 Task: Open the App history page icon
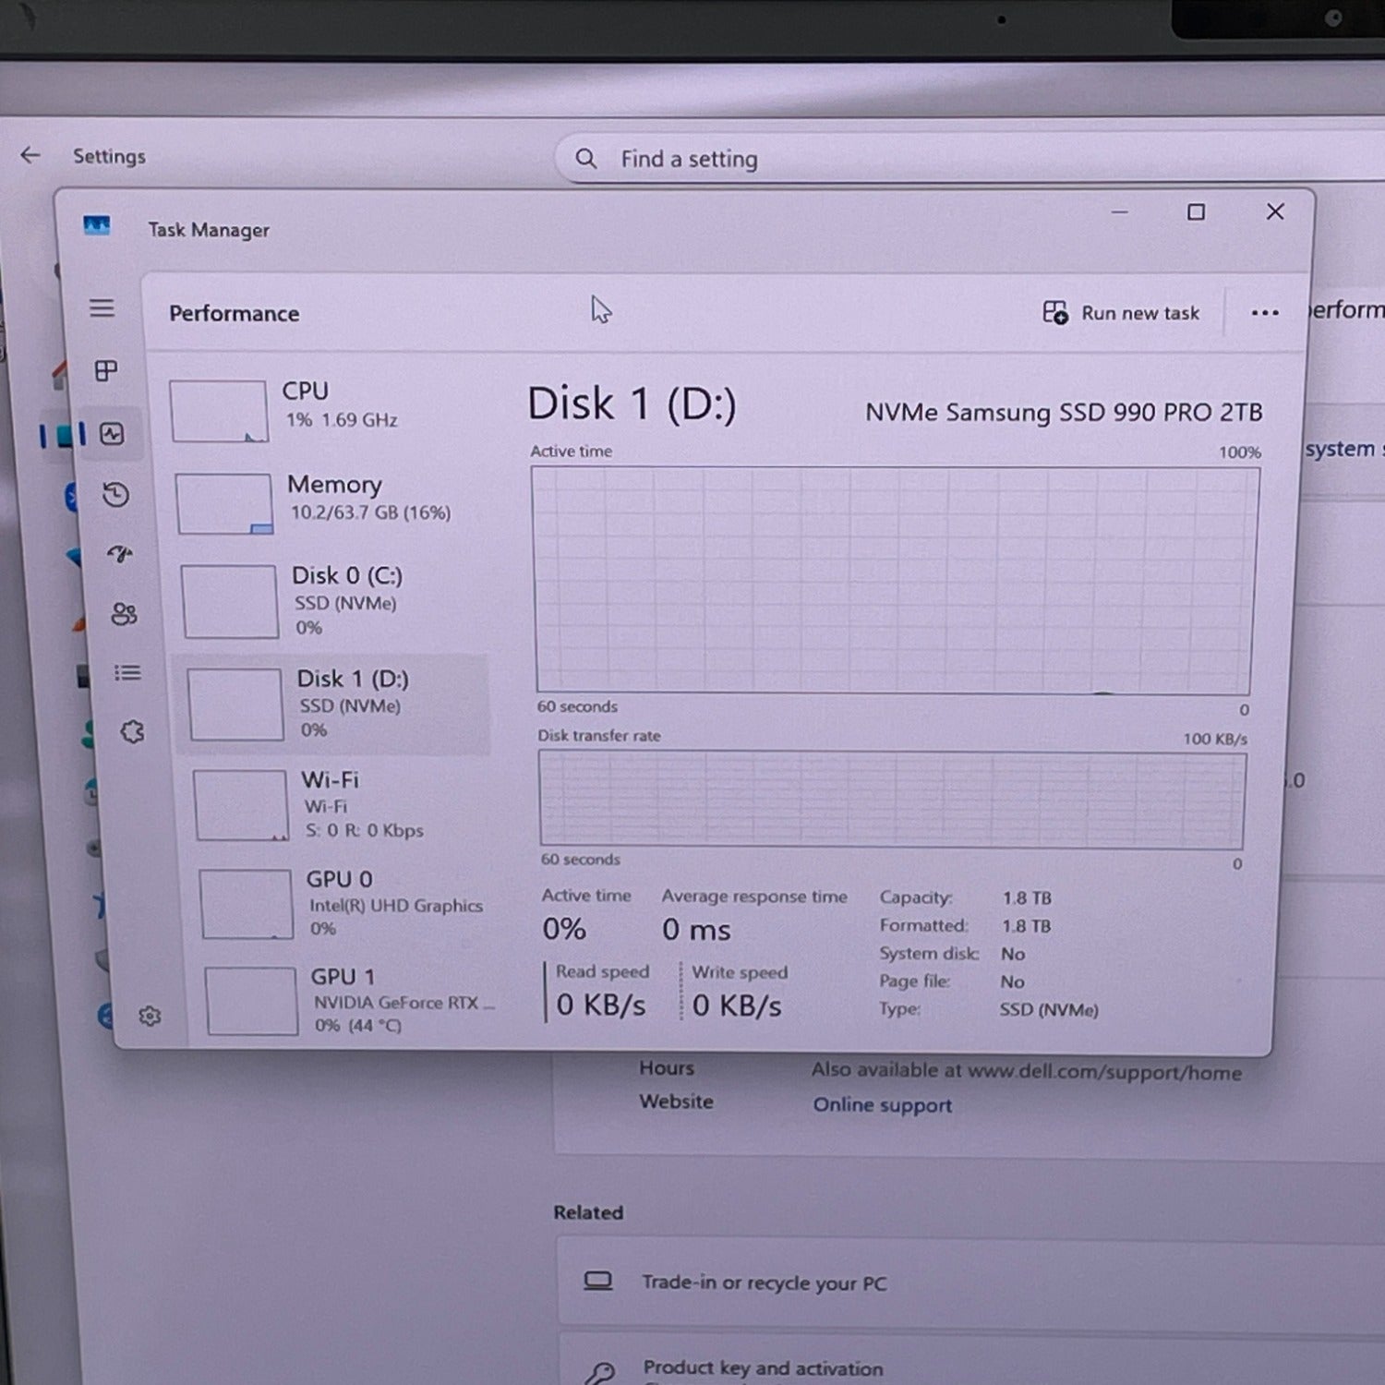[x=115, y=495]
